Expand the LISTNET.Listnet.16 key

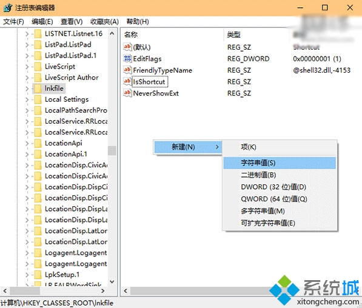(x=27, y=34)
